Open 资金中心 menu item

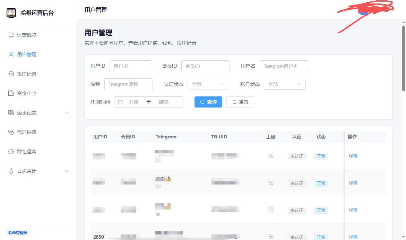coord(38,93)
